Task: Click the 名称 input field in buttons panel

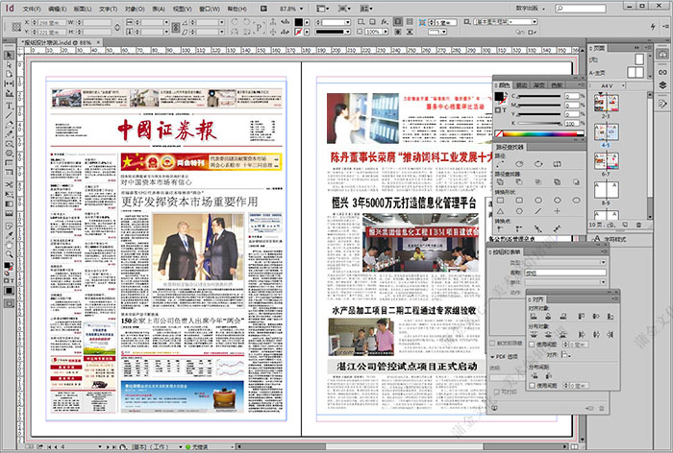Action: coord(565,273)
